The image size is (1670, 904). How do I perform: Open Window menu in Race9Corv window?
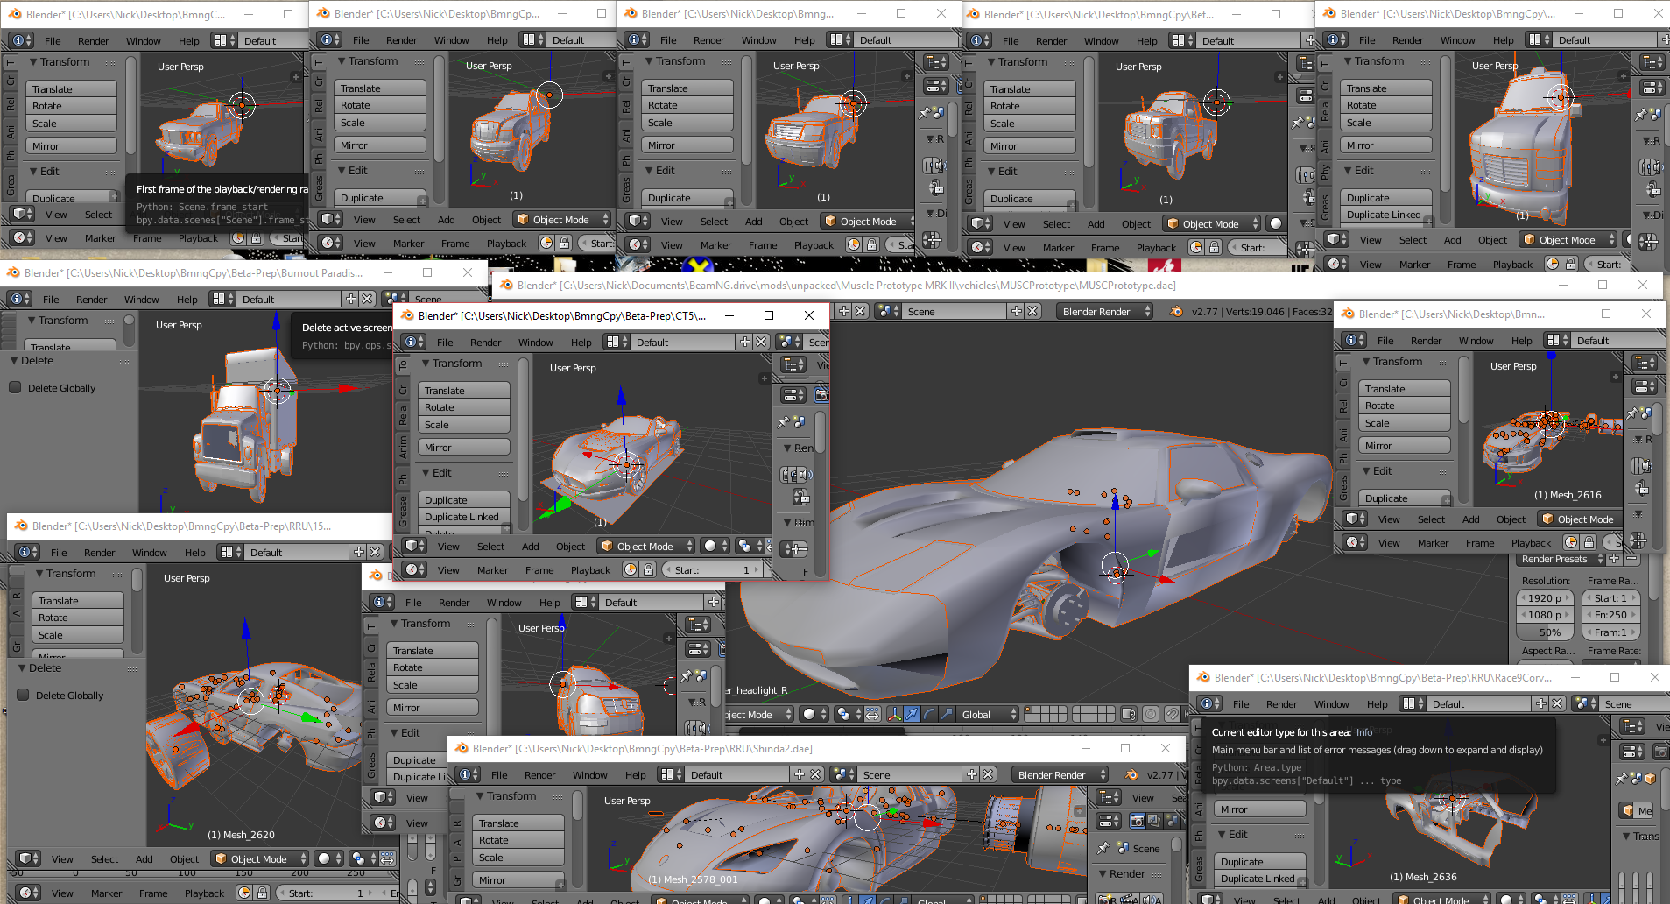coord(1331,704)
